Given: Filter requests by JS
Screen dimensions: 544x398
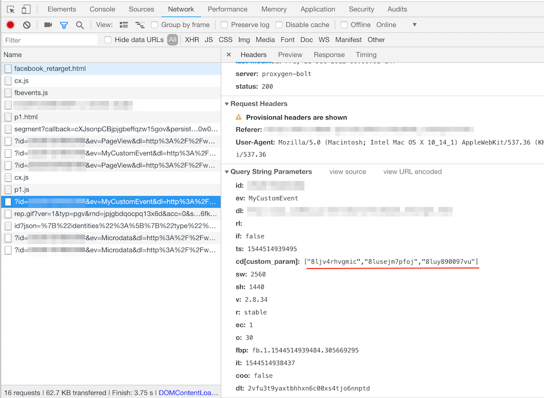Looking at the screenshot, I should tap(208, 40).
